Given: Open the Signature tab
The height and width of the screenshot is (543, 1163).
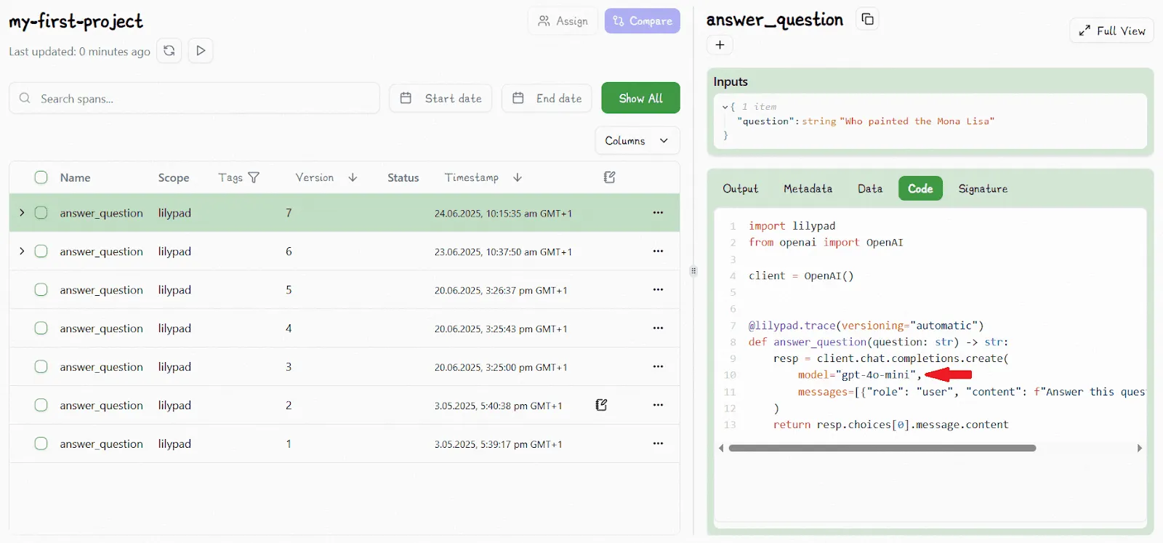Looking at the screenshot, I should (x=982, y=189).
